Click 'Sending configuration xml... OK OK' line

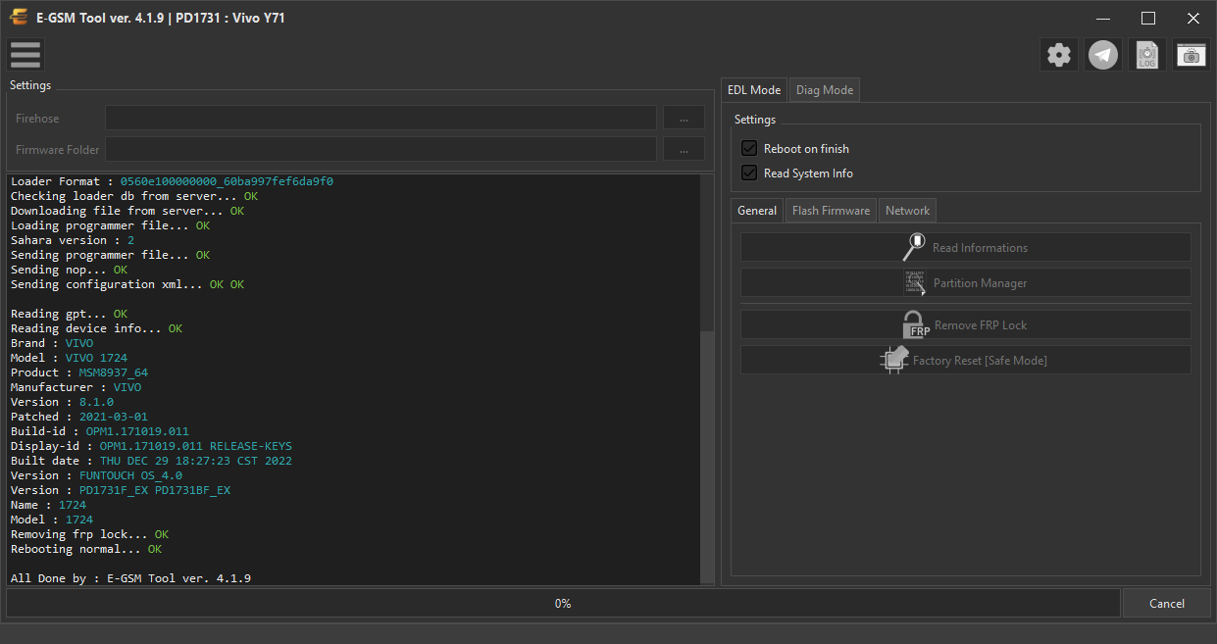pos(127,284)
